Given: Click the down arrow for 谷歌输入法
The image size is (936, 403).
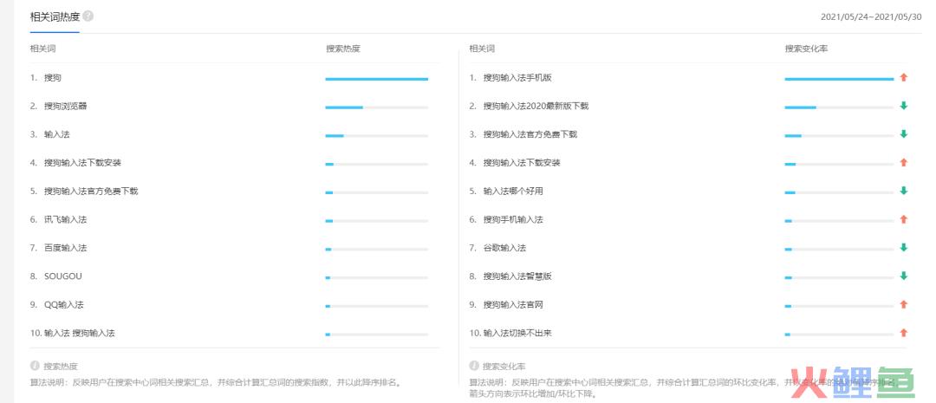Looking at the screenshot, I should pos(904,248).
